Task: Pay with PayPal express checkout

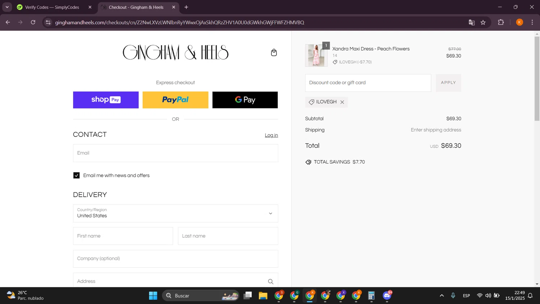Action: pos(175,100)
